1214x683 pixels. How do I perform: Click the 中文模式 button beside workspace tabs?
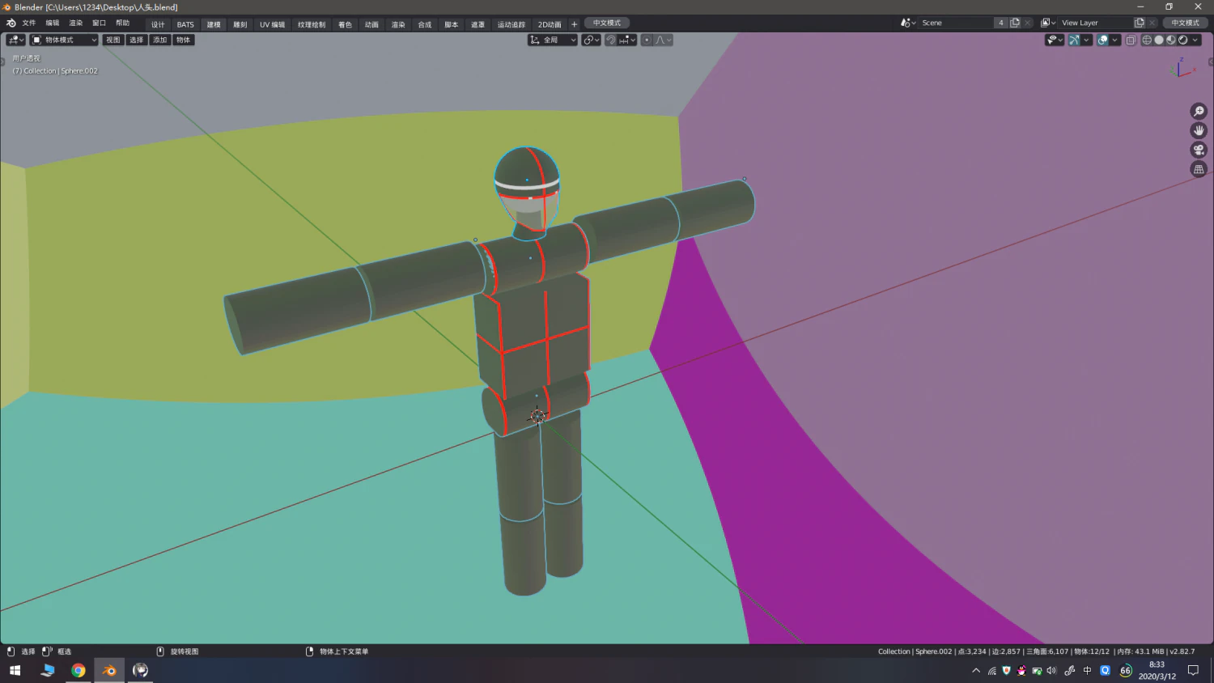tap(607, 23)
